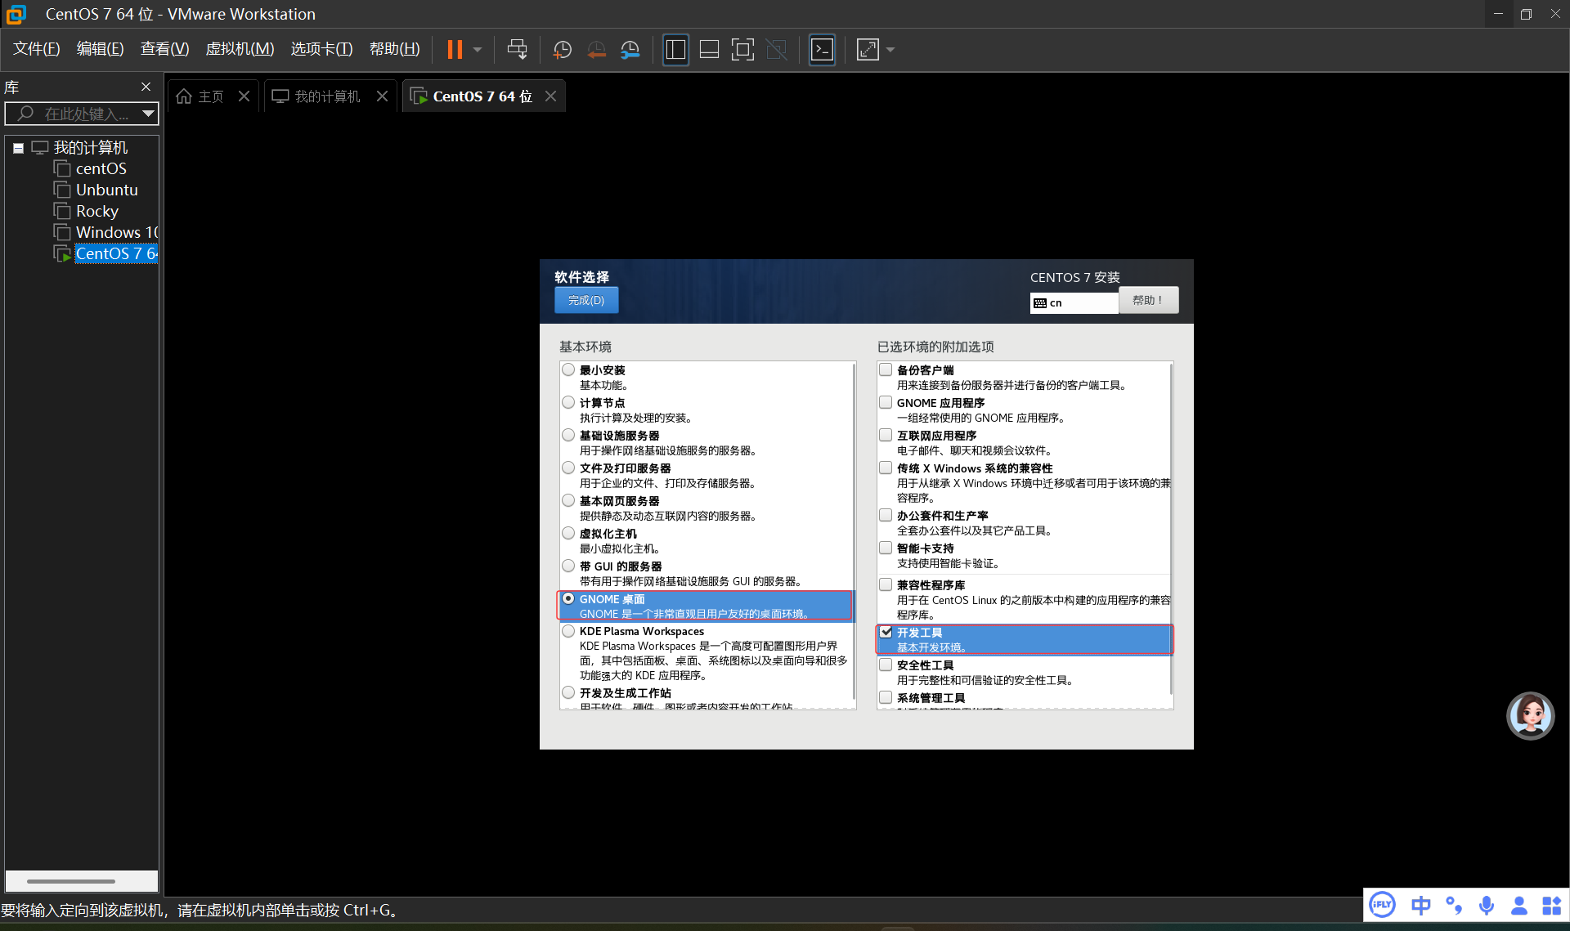Check the 兼容性程序库 checkbox
This screenshot has width=1570, height=931.
[886, 585]
